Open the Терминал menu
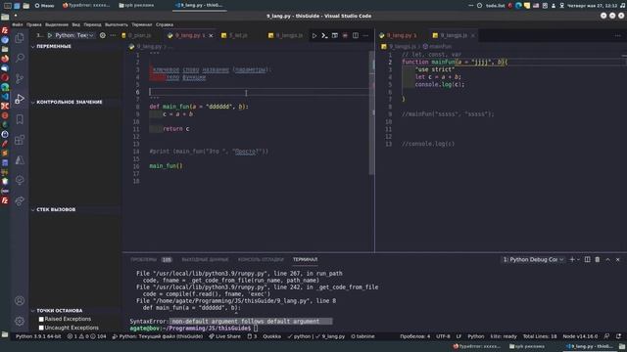Image resolution: width=627 pixels, height=352 pixels. 141,24
